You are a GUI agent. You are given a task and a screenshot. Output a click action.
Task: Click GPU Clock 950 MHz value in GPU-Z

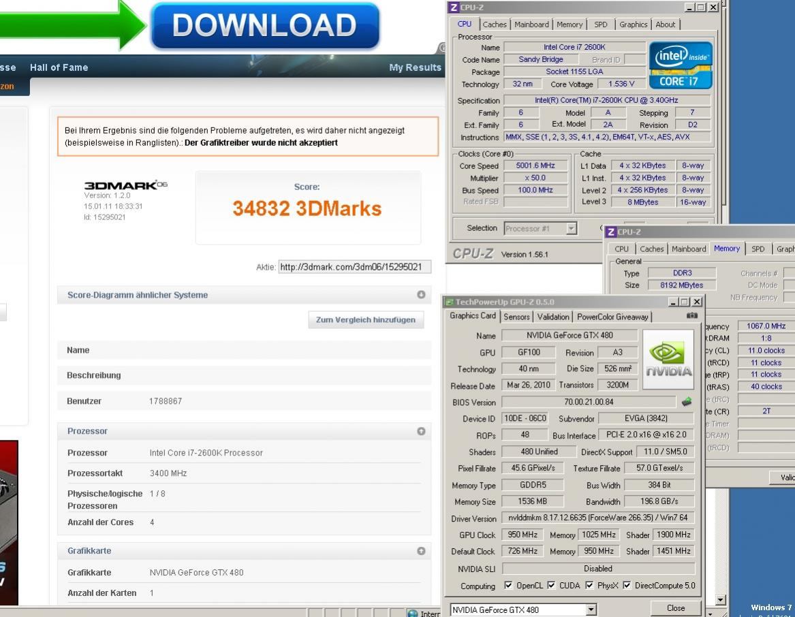pos(523,535)
